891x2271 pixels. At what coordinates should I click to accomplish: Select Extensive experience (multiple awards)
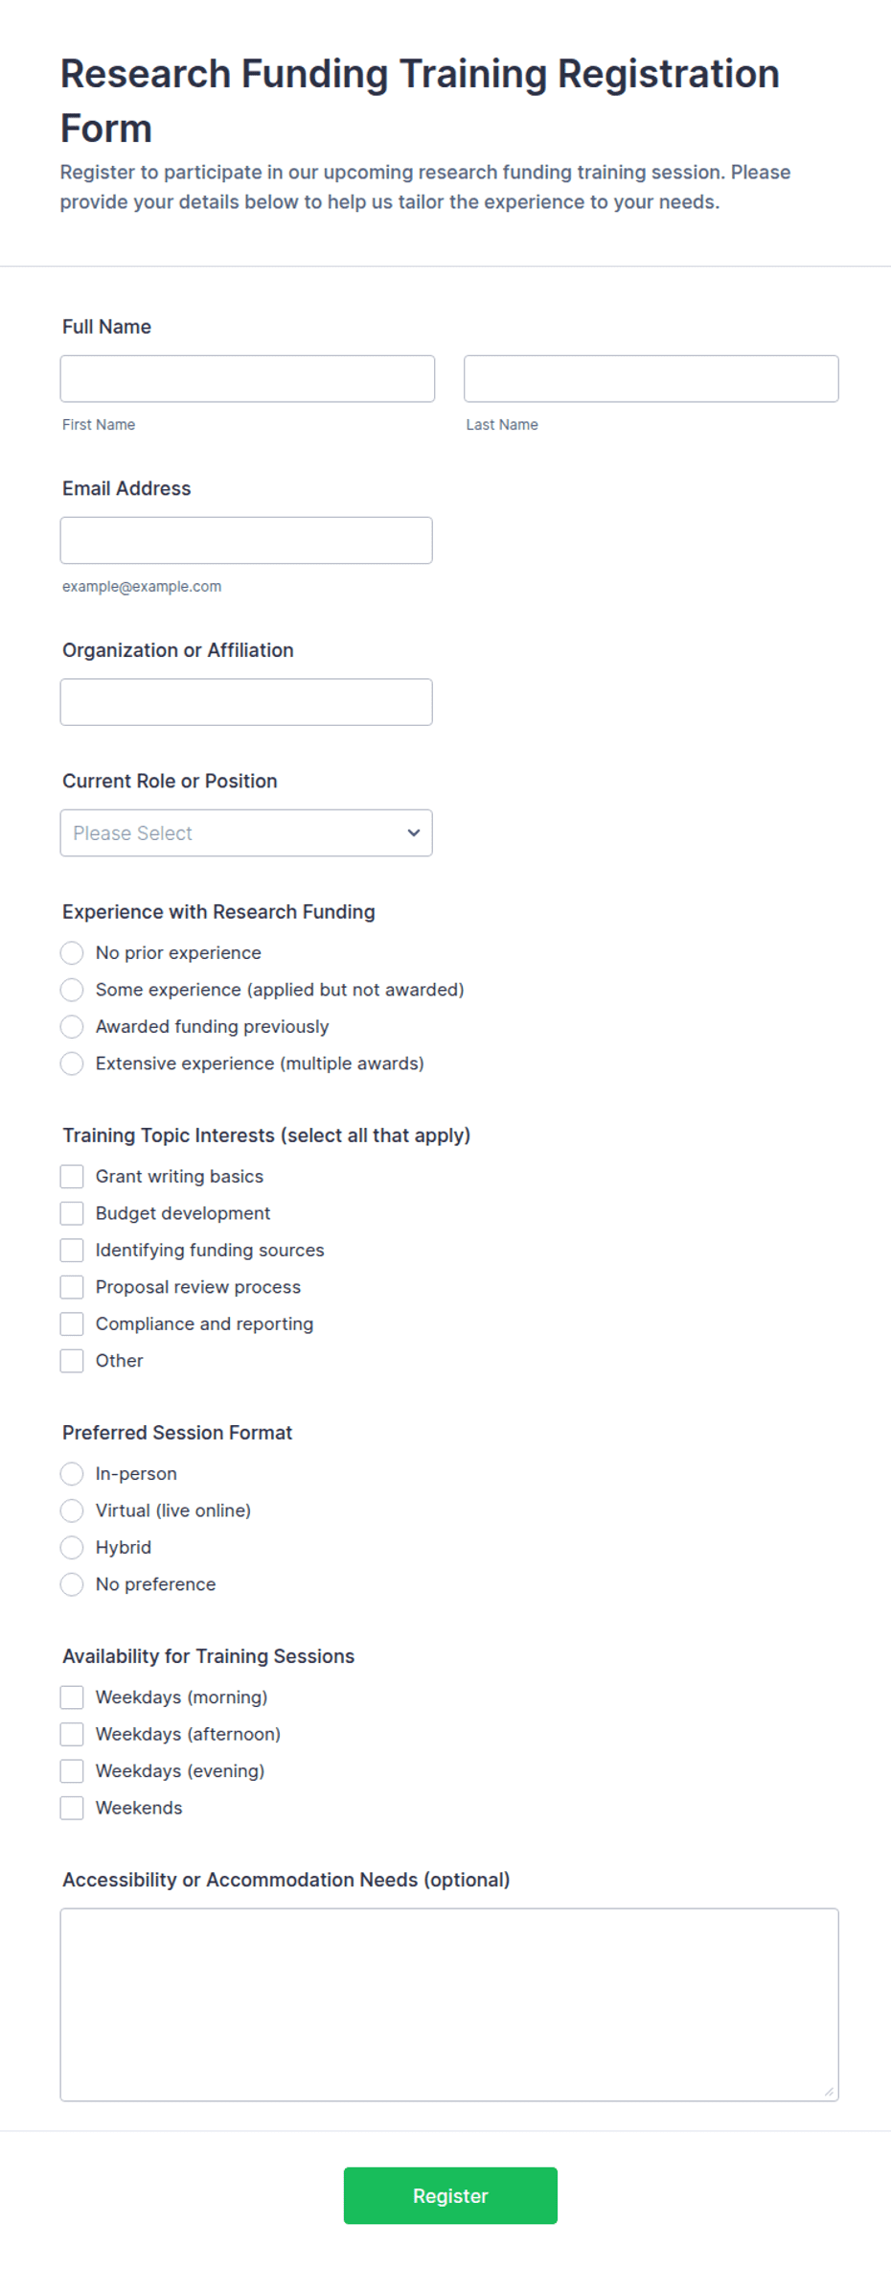[72, 1064]
